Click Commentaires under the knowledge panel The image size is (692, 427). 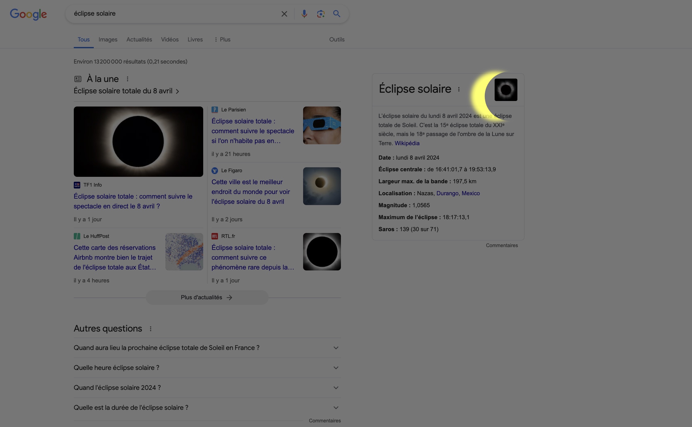[502, 246]
